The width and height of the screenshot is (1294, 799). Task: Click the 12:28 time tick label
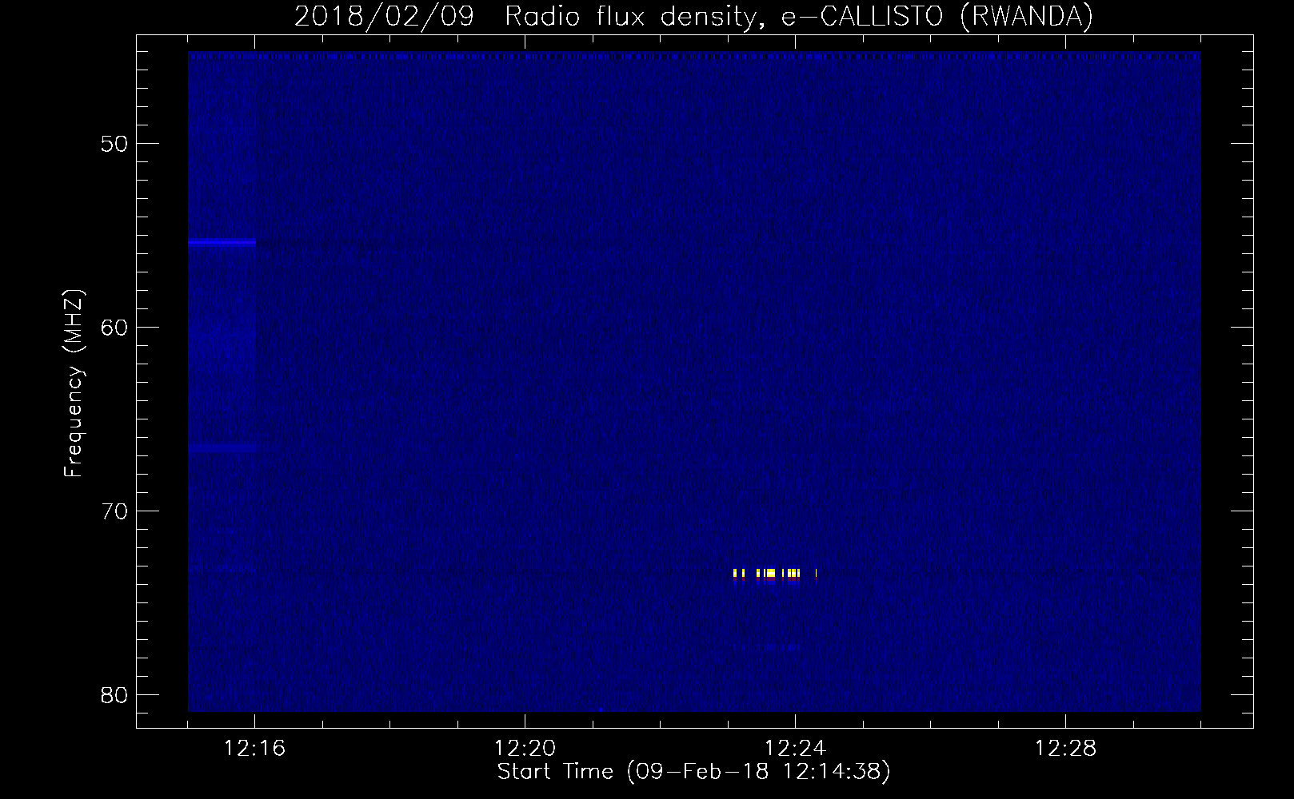coord(1066,749)
